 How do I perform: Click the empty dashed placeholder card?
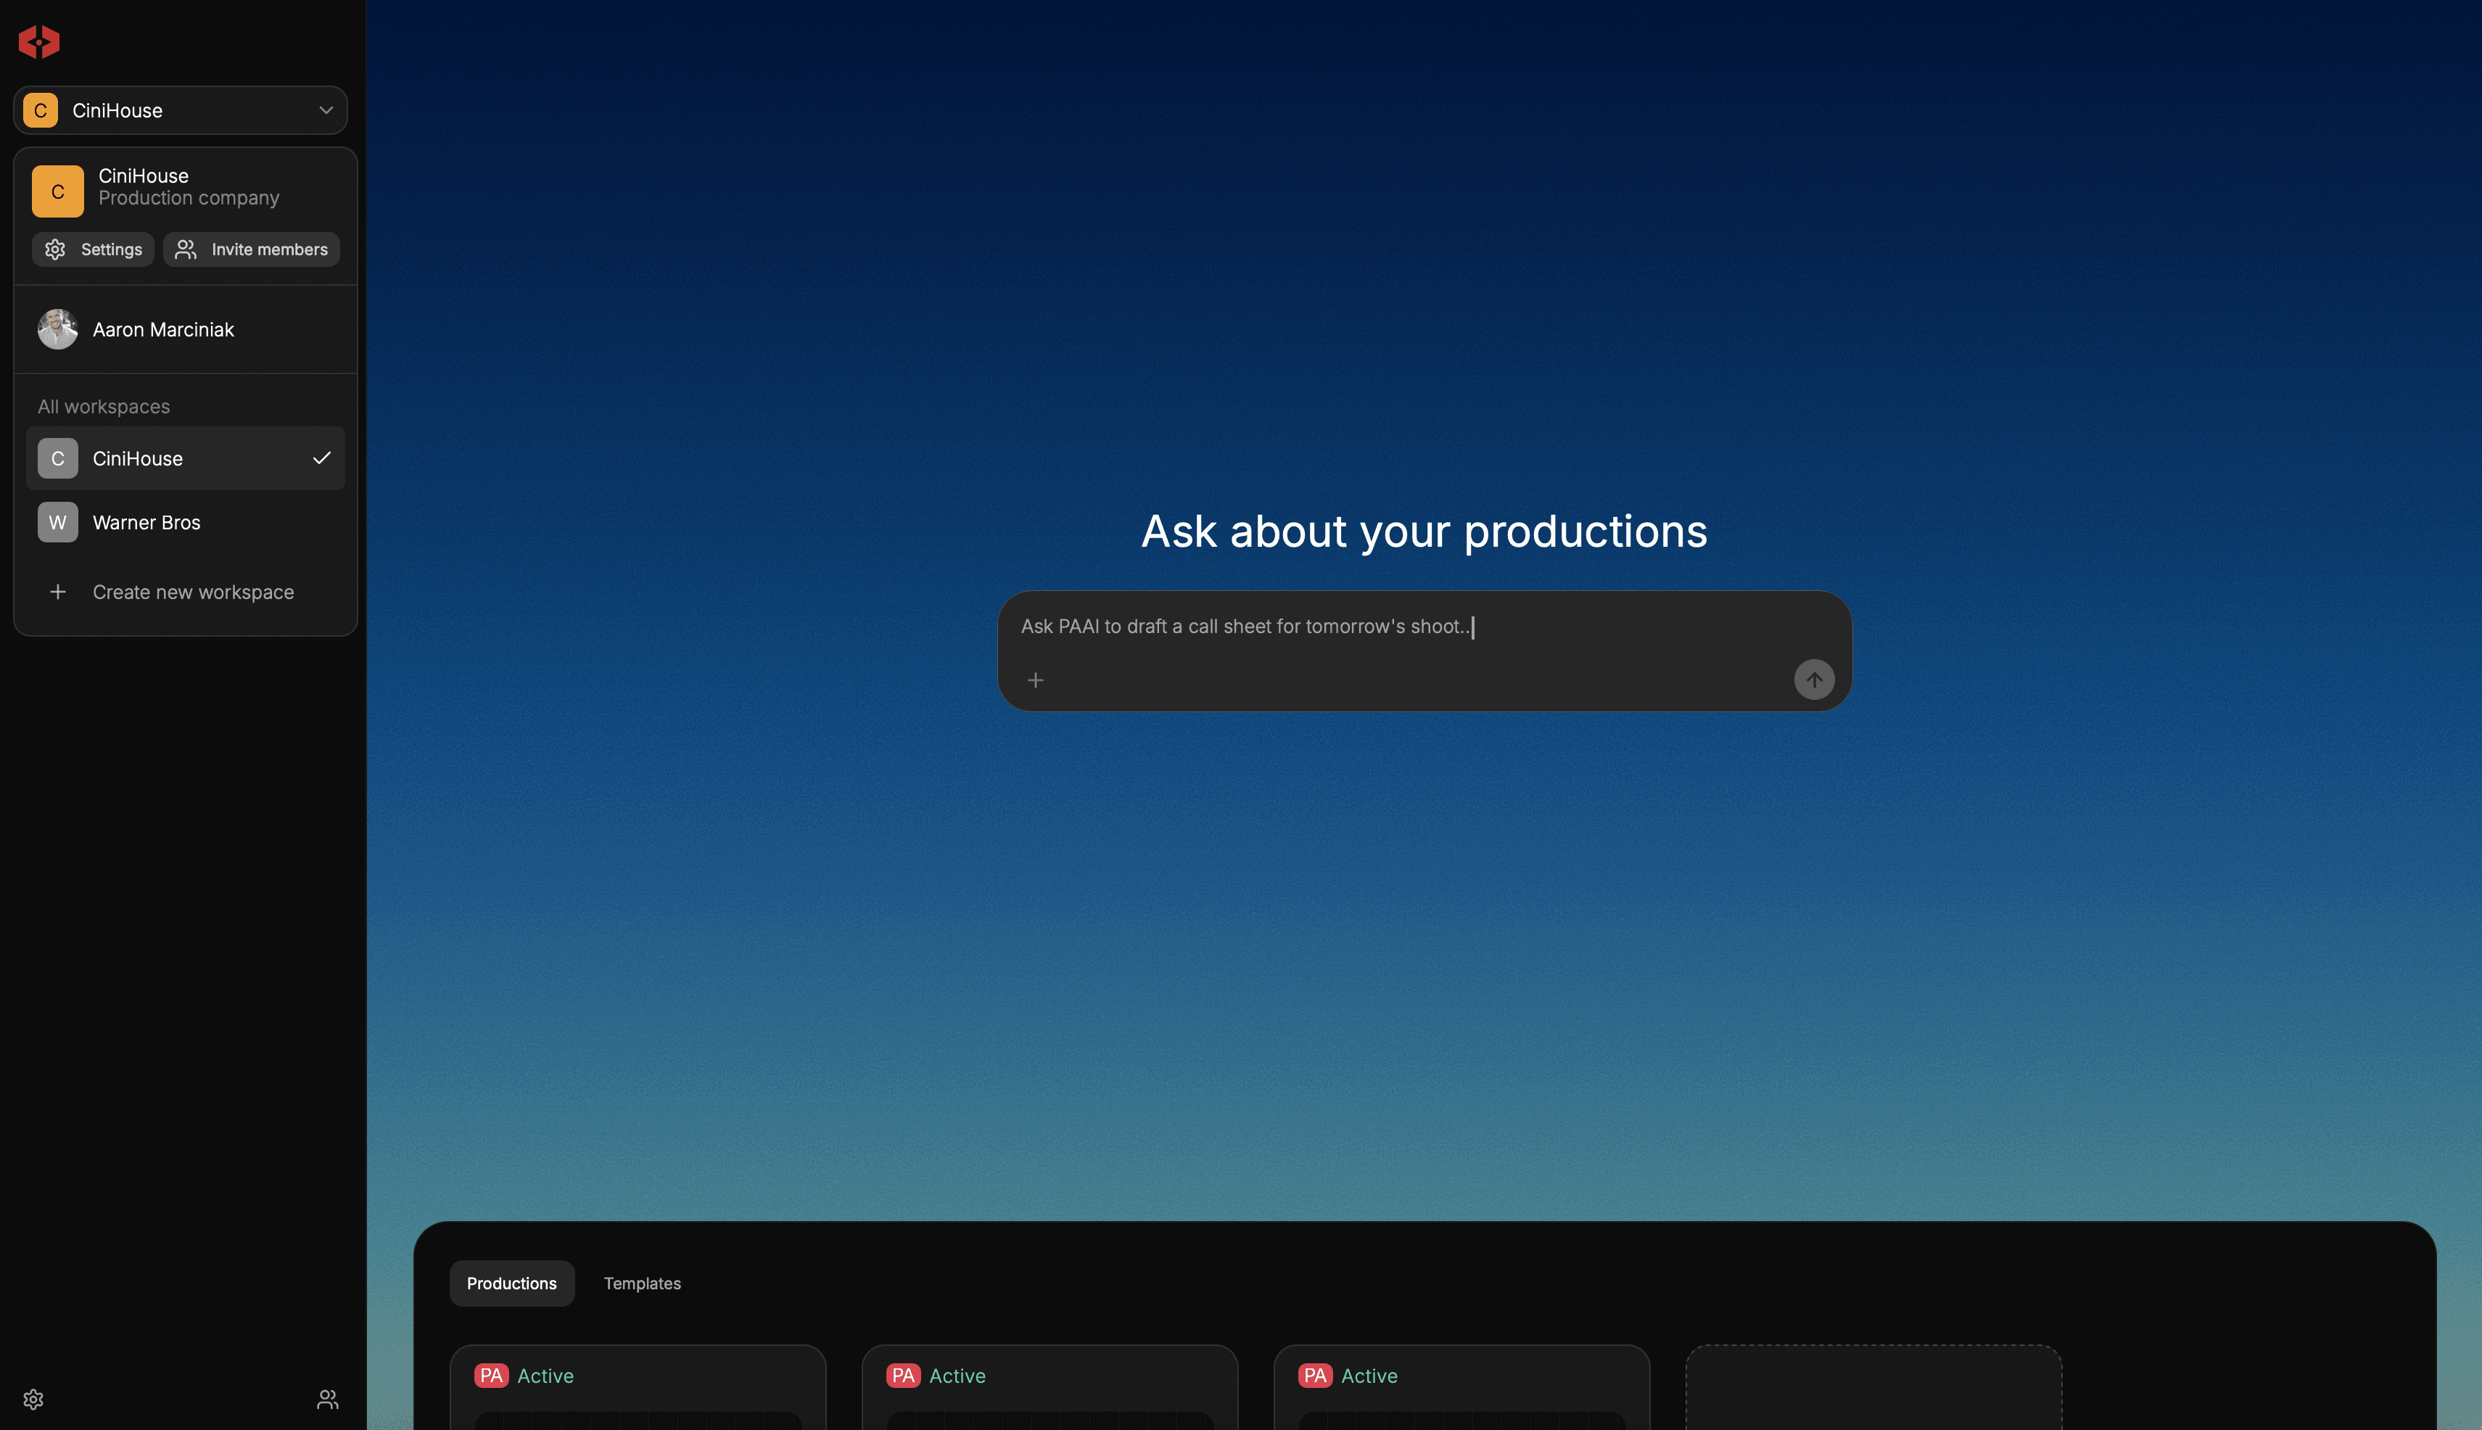click(1873, 1389)
